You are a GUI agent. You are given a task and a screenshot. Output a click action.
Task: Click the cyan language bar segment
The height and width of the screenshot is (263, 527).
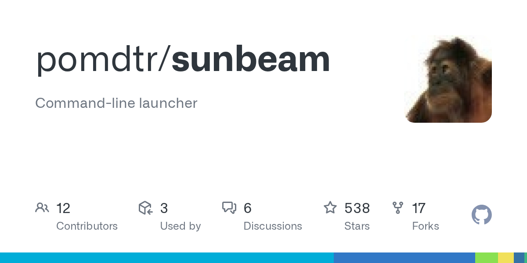[x=167, y=258]
